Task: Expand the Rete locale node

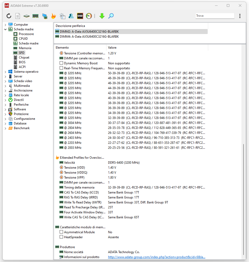Action: click(5, 95)
